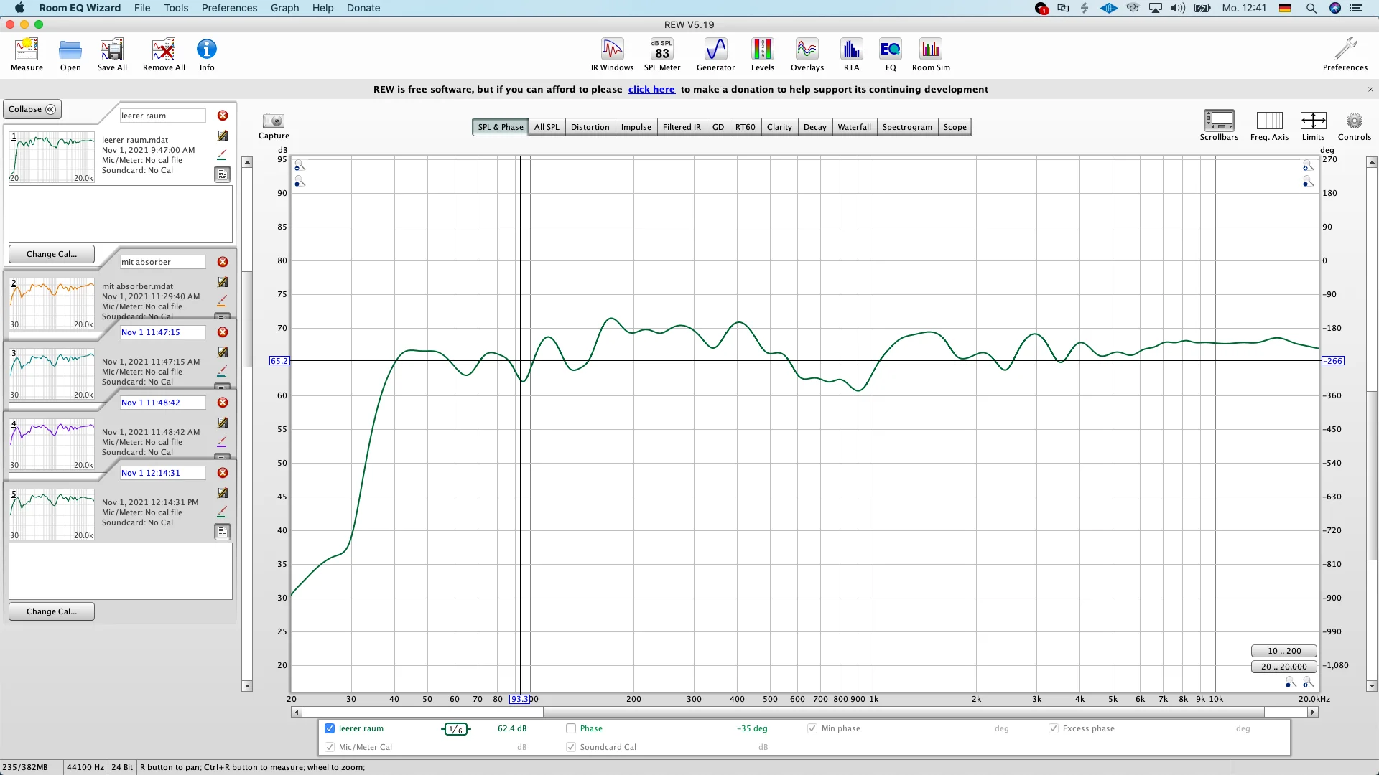Screen dimensions: 1379x775
Task: Toggle graph Scrollbars
Action: pyautogui.click(x=1219, y=126)
